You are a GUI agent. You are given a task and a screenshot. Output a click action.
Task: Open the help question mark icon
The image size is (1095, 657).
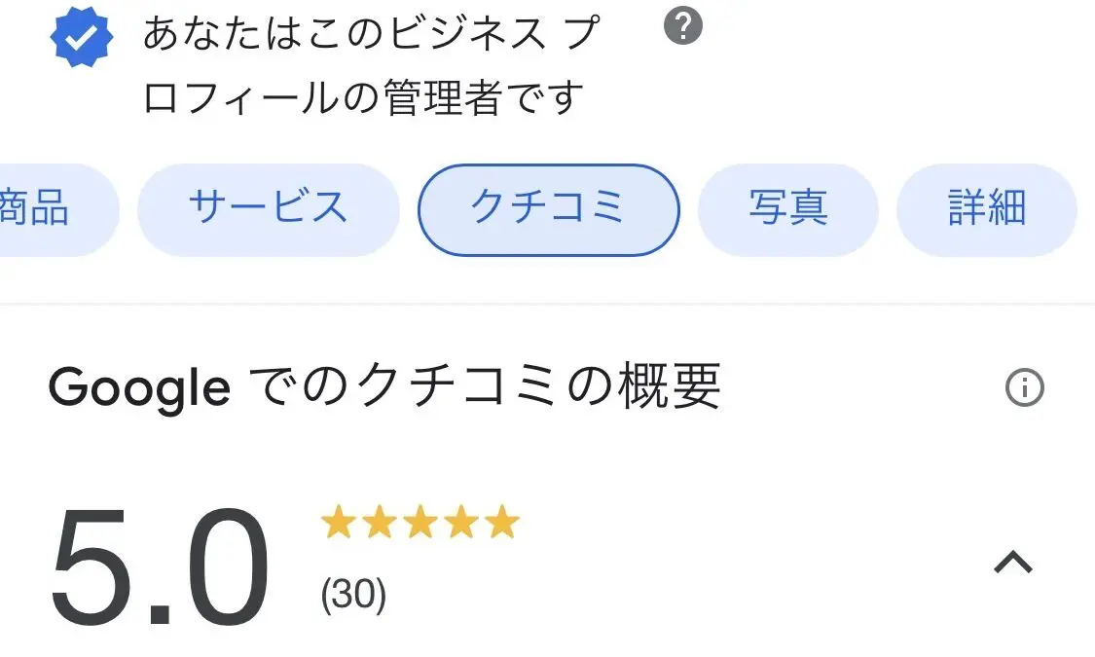tap(683, 27)
